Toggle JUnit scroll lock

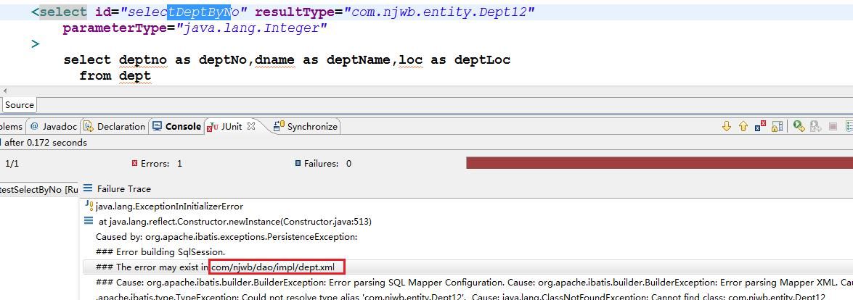(x=777, y=126)
